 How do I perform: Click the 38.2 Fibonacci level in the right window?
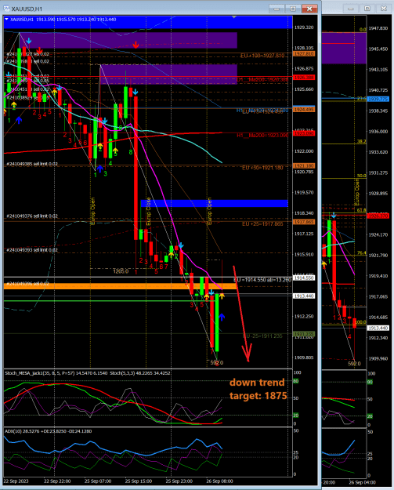click(362, 142)
